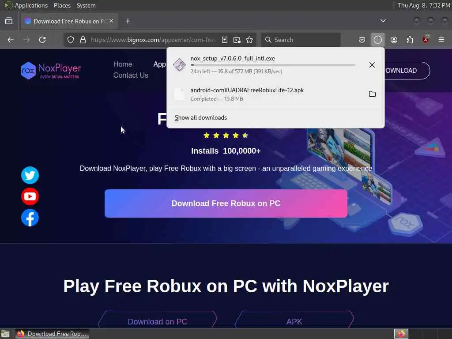The width and height of the screenshot is (452, 339).
Task: Click Download Free Robux on PC button
Action: [226, 203]
